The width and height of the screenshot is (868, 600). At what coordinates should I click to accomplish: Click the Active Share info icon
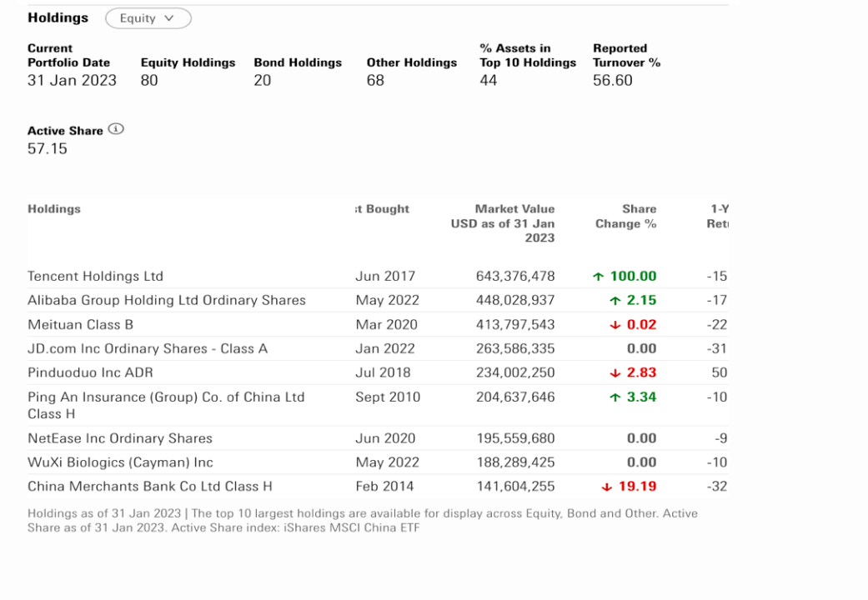pyautogui.click(x=116, y=129)
